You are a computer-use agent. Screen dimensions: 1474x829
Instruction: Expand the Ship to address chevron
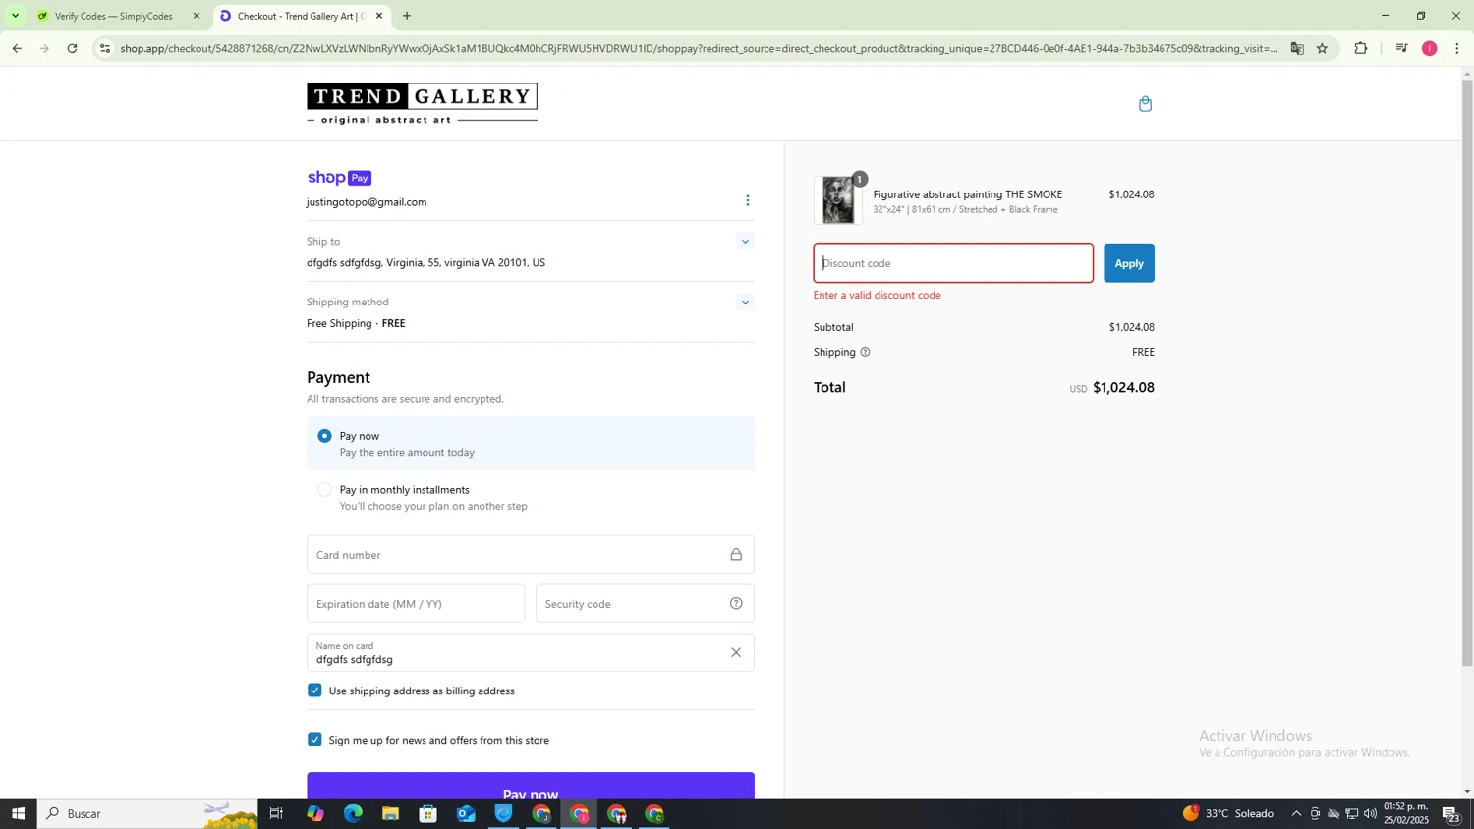745,242
